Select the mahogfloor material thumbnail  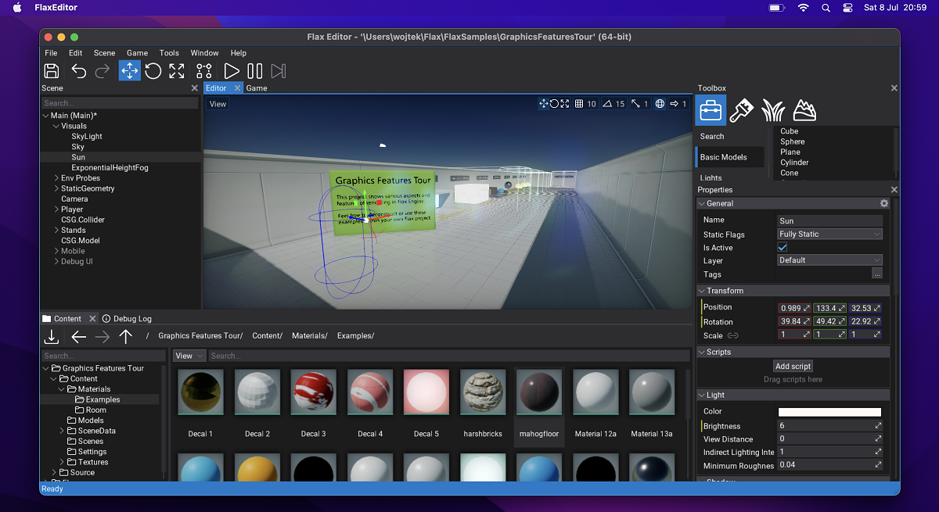click(x=539, y=392)
